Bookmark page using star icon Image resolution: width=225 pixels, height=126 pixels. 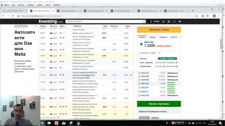tap(197, 16)
